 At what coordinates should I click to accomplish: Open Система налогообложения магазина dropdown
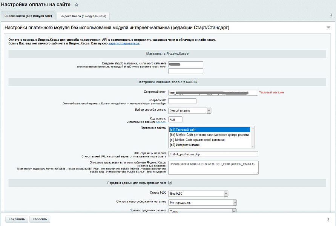tap(203, 202)
